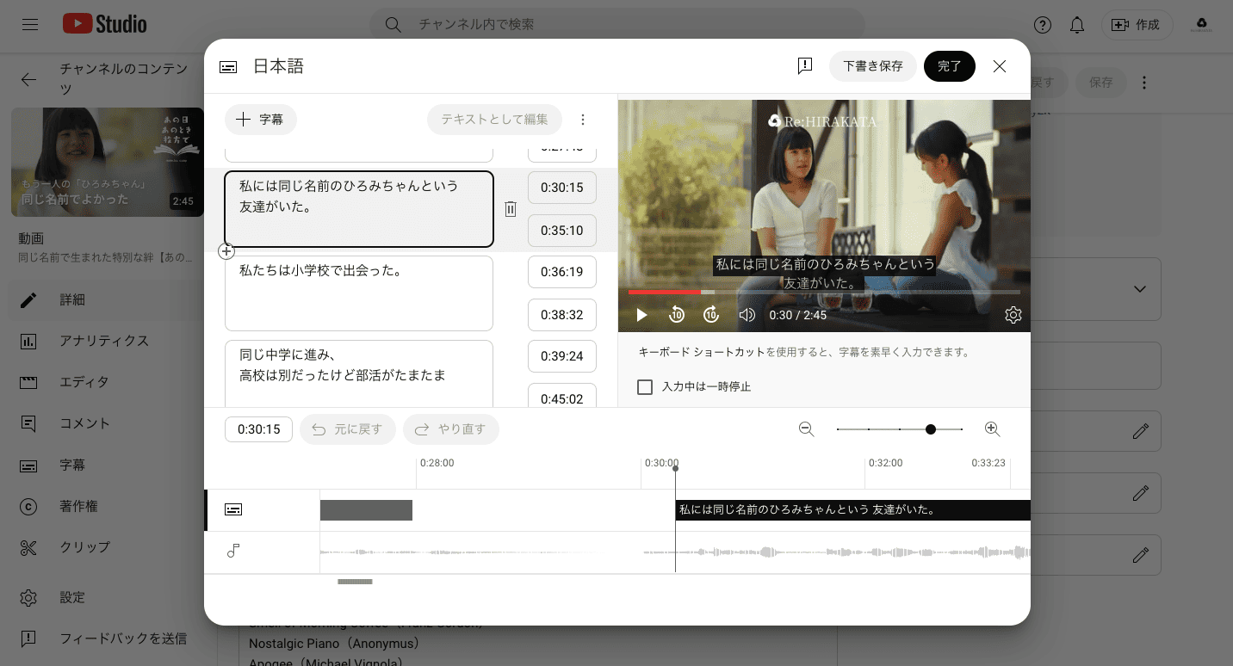Click the 0:30:15 timestamp field

click(x=562, y=187)
